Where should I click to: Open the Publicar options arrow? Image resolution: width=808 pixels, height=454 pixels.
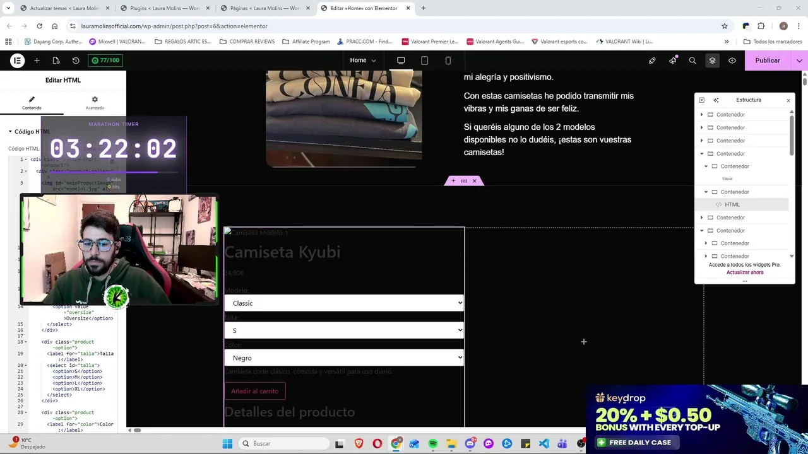(799, 61)
